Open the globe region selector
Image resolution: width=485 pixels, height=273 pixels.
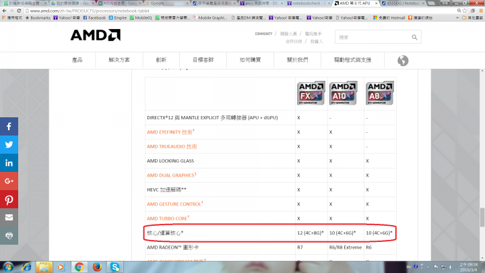[403, 61]
